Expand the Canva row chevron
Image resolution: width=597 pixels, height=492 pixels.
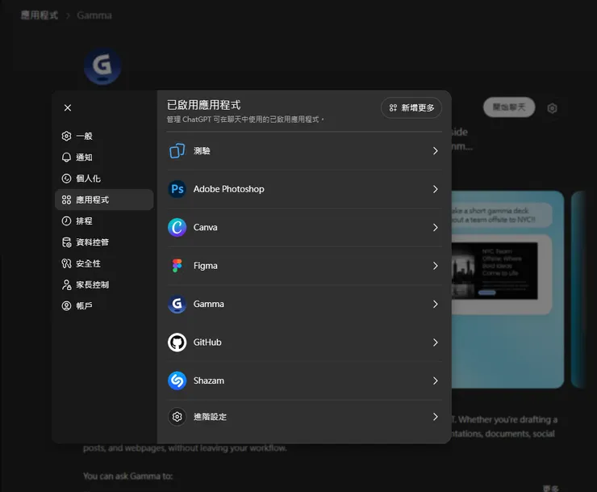tap(435, 227)
